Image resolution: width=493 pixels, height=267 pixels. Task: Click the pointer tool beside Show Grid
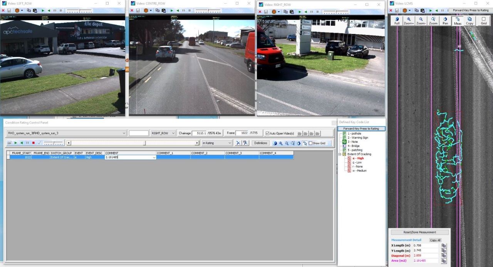pyautogui.click(x=305, y=143)
